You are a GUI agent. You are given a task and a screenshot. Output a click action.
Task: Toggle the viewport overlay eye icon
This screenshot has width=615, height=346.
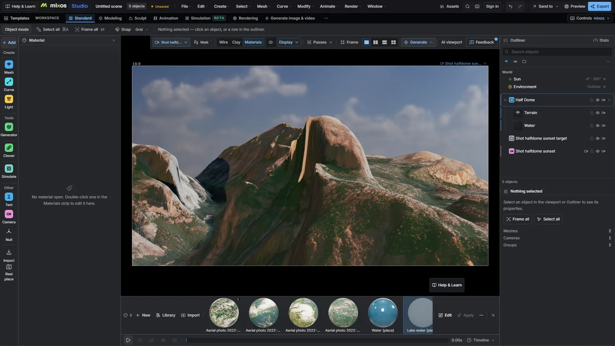coord(271,42)
